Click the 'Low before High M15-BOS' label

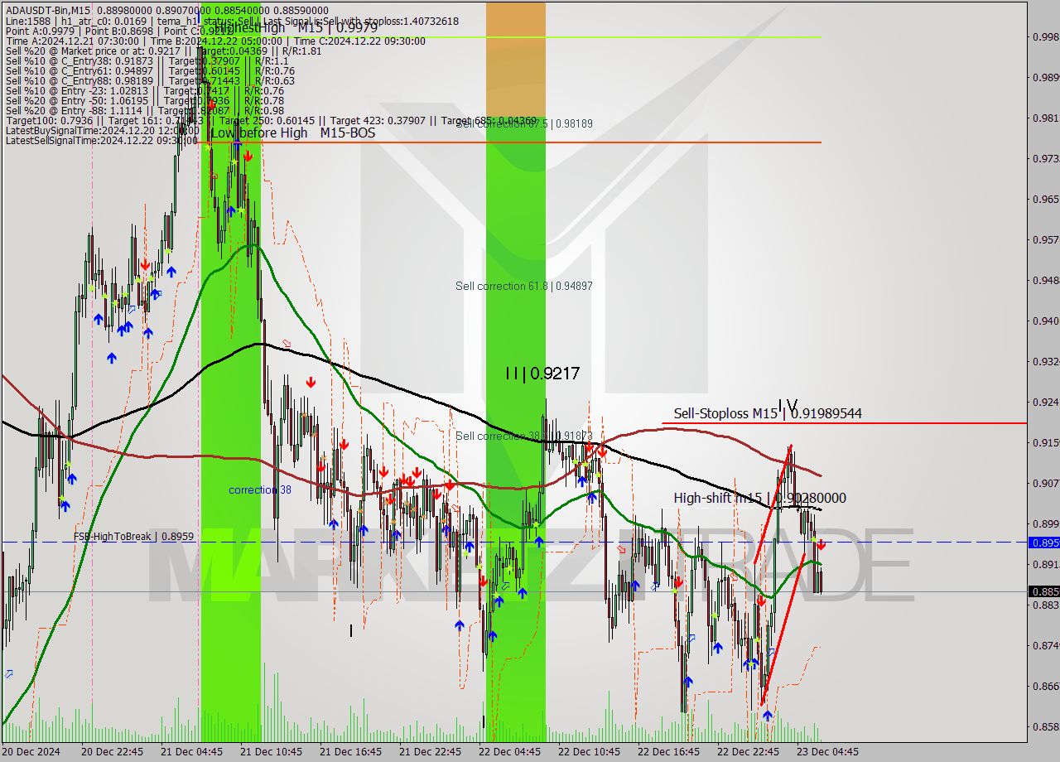point(292,133)
